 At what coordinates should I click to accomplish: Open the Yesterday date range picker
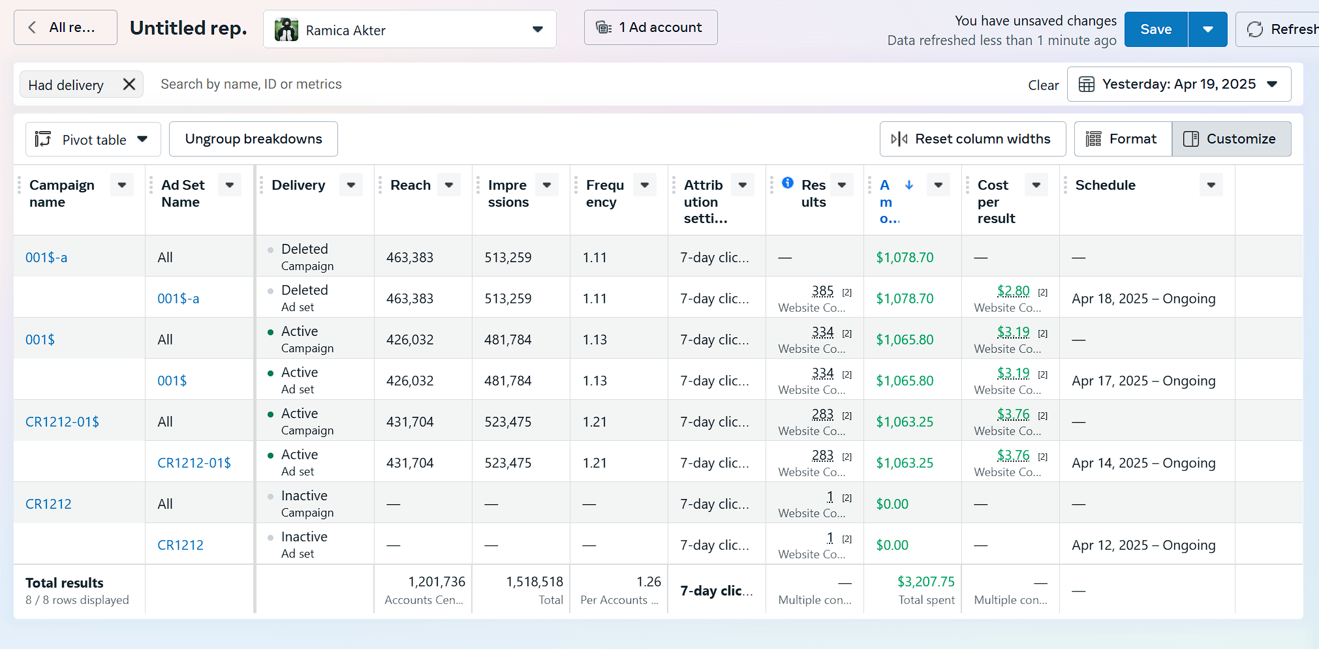coord(1178,84)
